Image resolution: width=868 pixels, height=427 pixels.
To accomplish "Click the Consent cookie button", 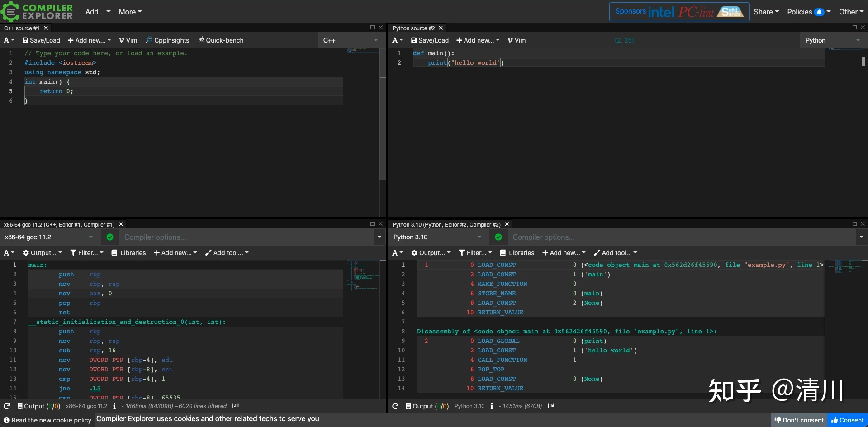I will pos(847,420).
